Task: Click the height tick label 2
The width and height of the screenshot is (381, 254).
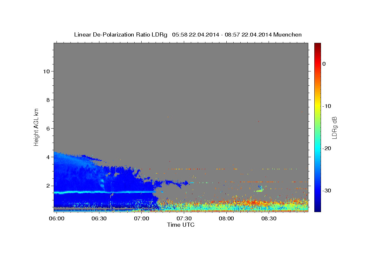Action: click(x=48, y=186)
